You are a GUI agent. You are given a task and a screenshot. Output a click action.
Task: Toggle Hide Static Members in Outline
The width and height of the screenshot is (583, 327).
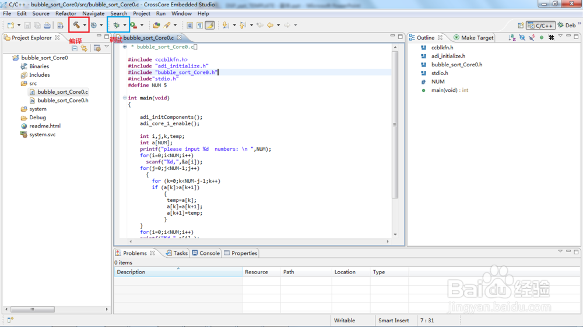tap(532, 37)
